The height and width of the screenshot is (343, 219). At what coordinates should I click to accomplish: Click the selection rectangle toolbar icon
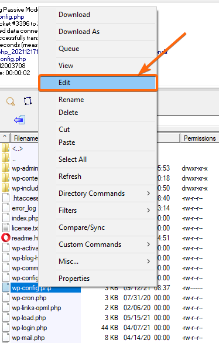click(28, 101)
